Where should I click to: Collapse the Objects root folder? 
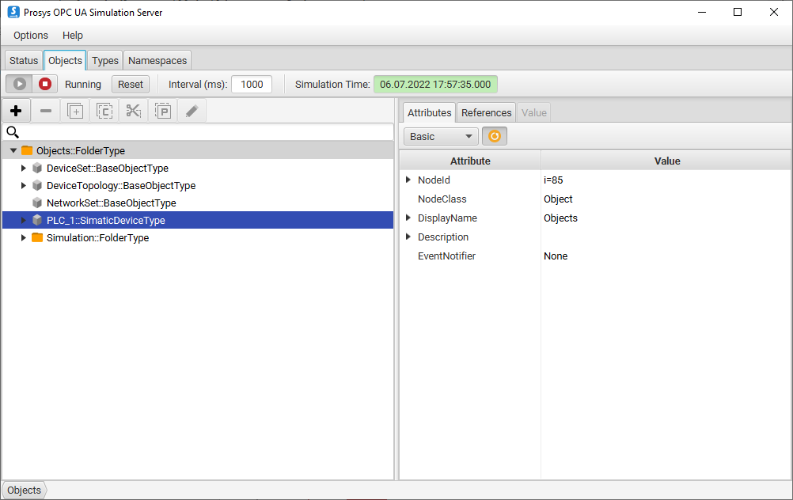pyautogui.click(x=13, y=151)
